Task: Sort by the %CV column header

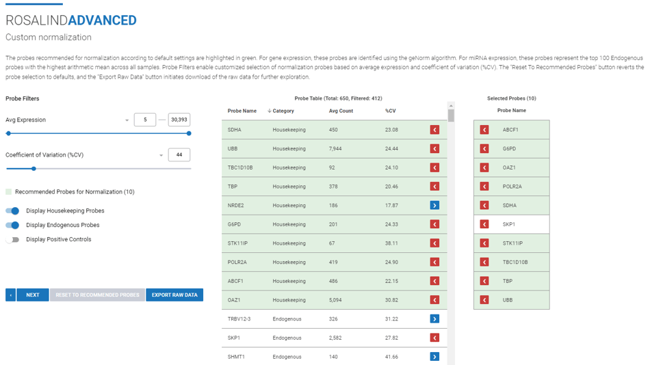Action: pyautogui.click(x=390, y=111)
